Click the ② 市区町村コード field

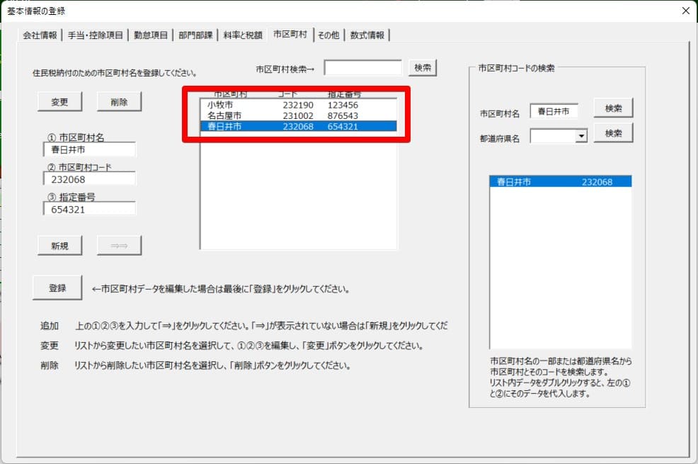point(89,179)
